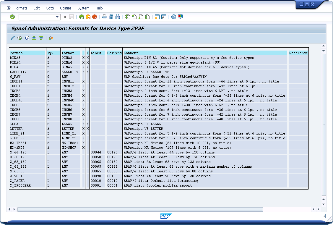333x225 pixels.
Task: Click the Sort Descending icon
Action: (41, 38)
